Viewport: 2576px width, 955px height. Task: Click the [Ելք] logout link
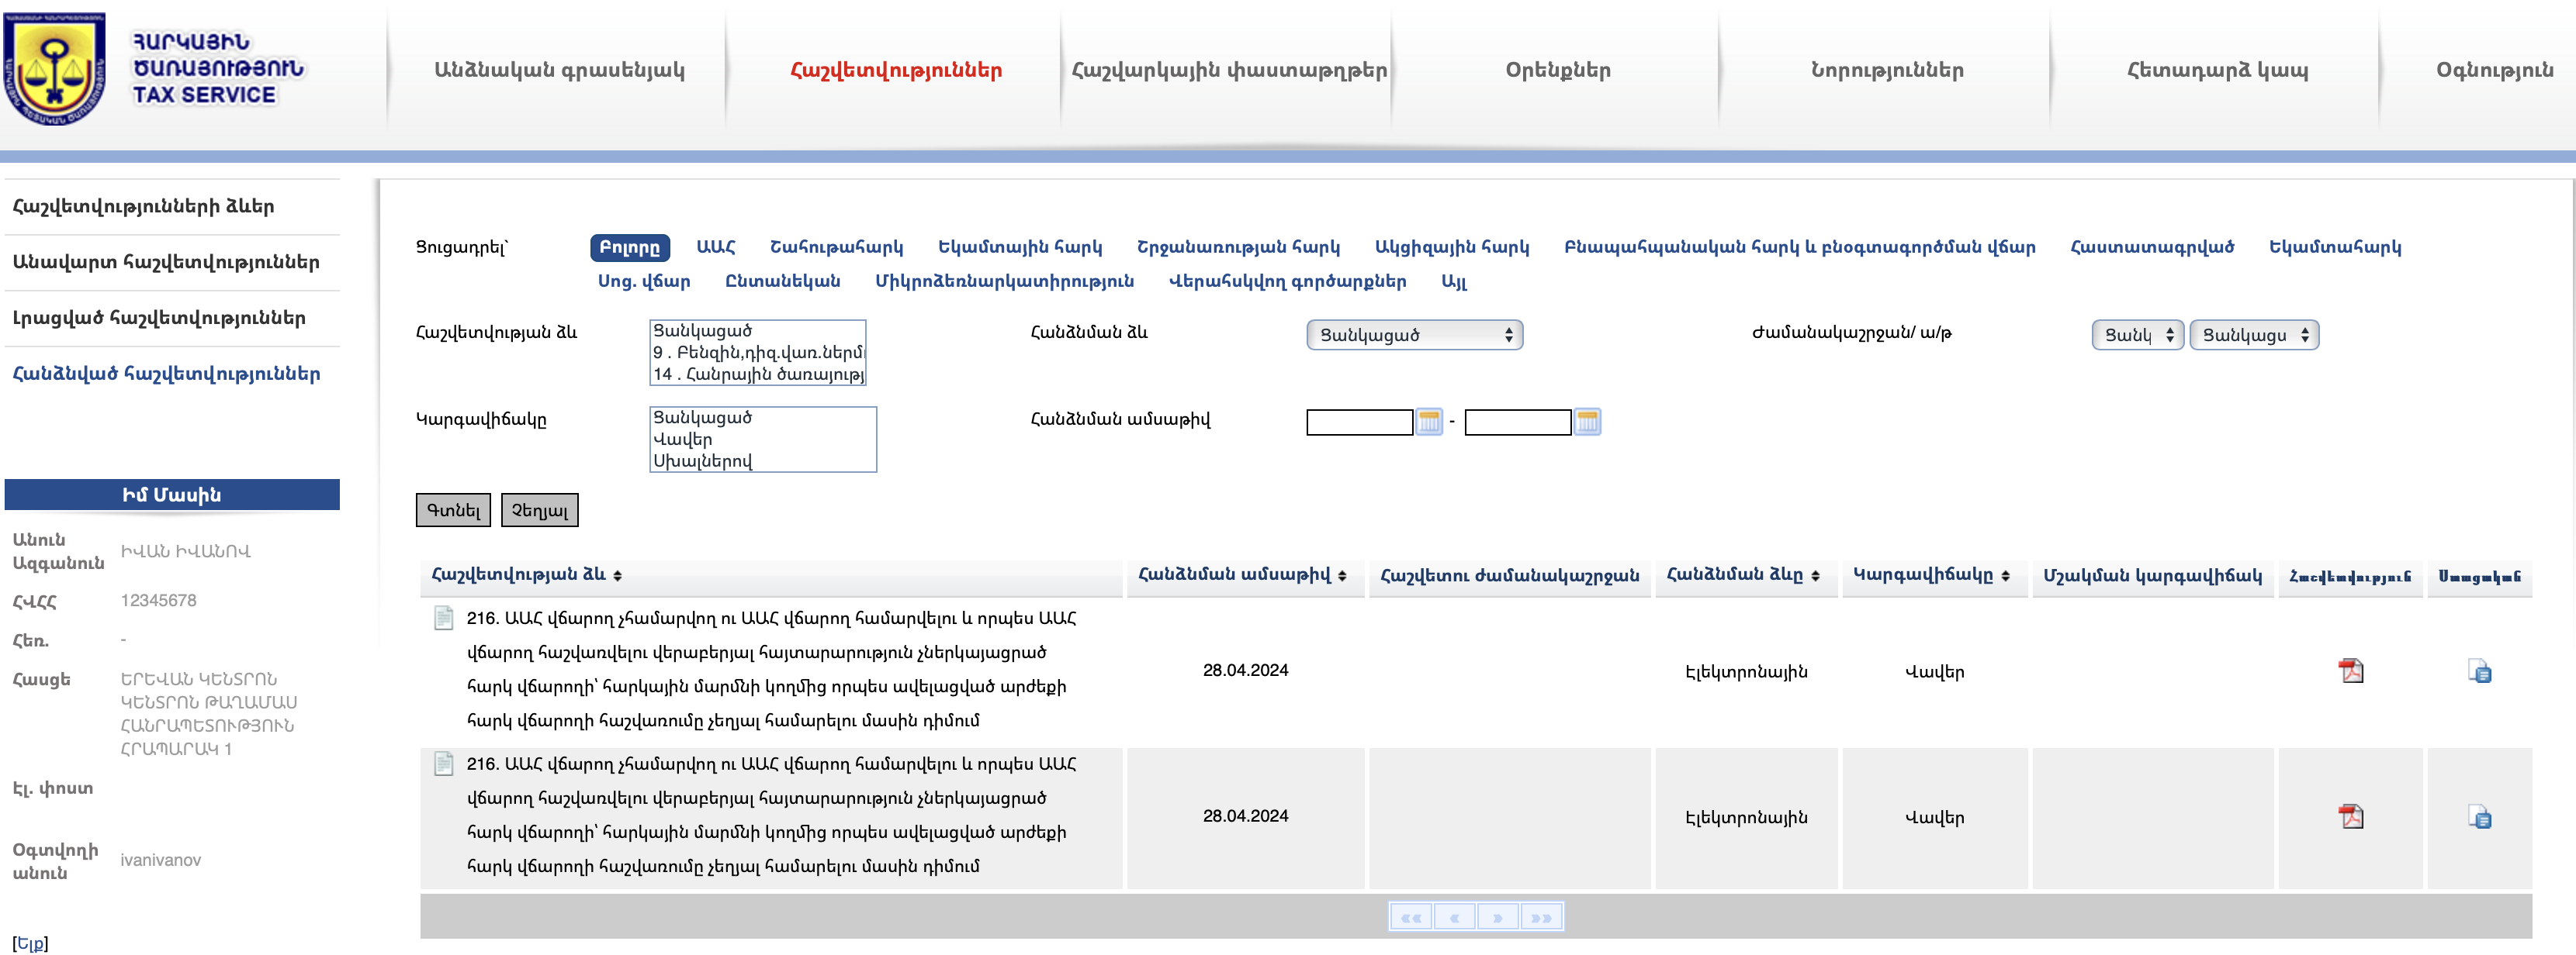(x=30, y=943)
